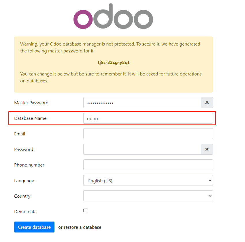
Task: Click inside the Master Password field
Action: tap(142, 103)
